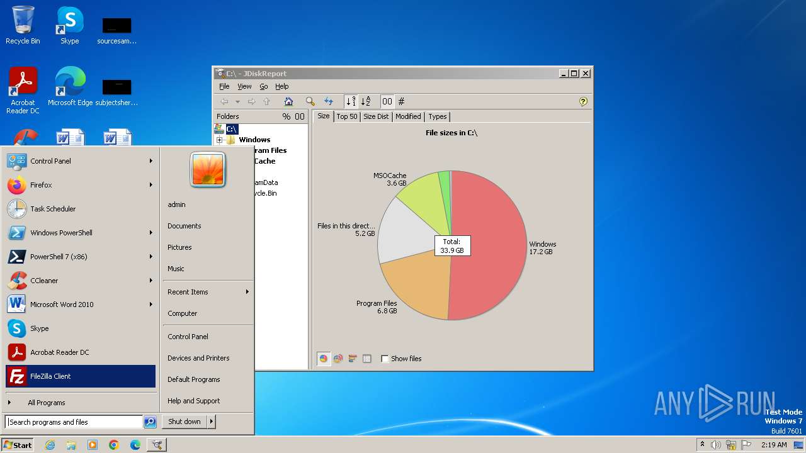Select the Size tab

click(323, 116)
